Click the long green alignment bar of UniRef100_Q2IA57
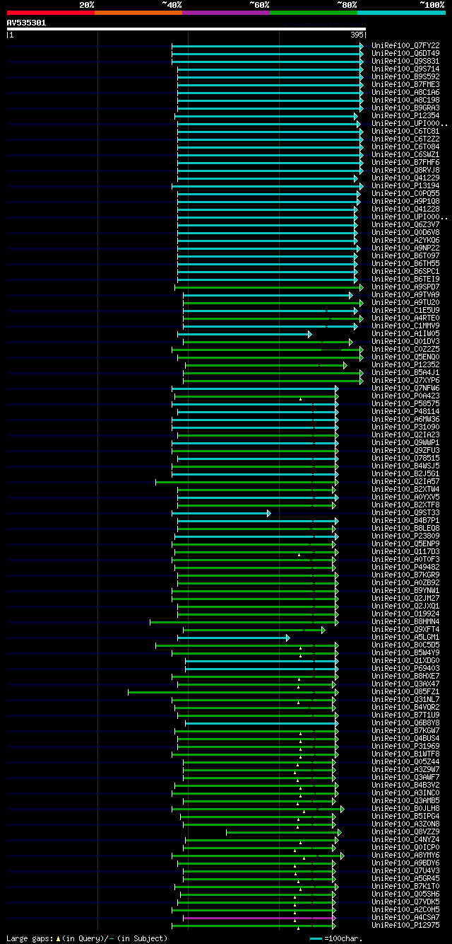This screenshot has height=944, width=452. tap(246, 482)
